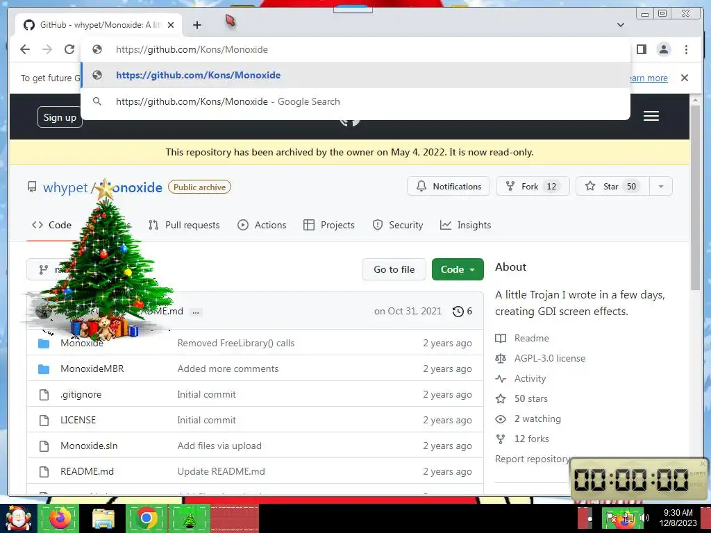Screen dimensions: 711x533
Task: Open the Added more comments commit
Action: pos(228,369)
